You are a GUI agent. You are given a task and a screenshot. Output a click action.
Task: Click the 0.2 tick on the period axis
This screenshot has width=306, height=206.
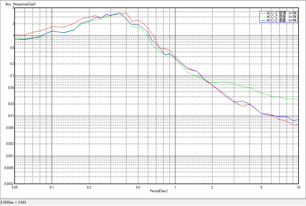point(89,187)
